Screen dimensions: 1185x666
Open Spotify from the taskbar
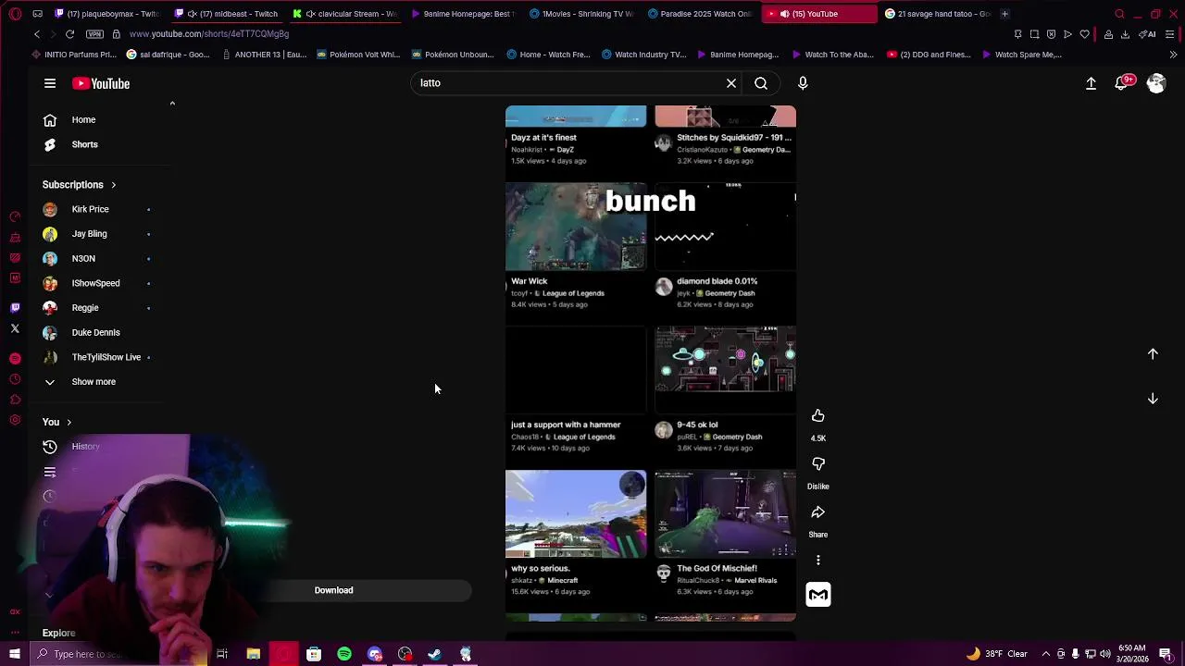[344, 654]
